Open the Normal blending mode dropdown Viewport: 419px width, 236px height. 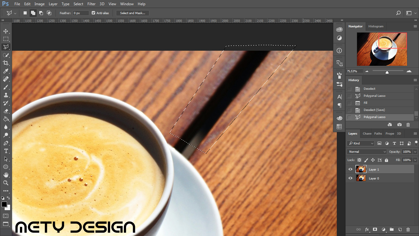367,151
